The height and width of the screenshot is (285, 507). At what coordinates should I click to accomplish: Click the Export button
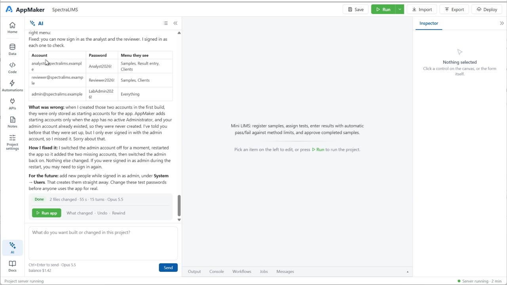454,9
